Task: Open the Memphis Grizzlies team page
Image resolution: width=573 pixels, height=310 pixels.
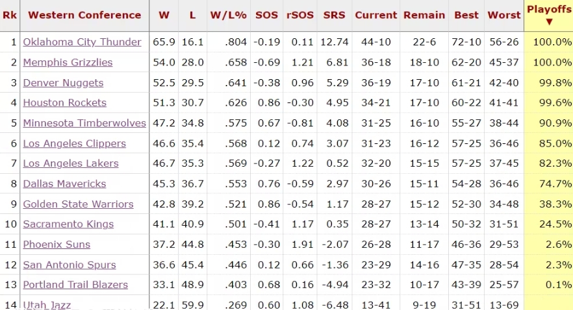Action: [x=68, y=62]
